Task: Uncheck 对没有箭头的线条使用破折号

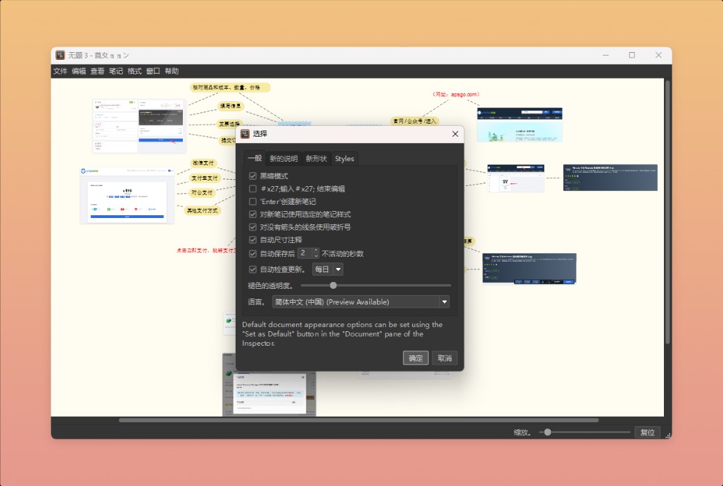Action: pos(252,227)
